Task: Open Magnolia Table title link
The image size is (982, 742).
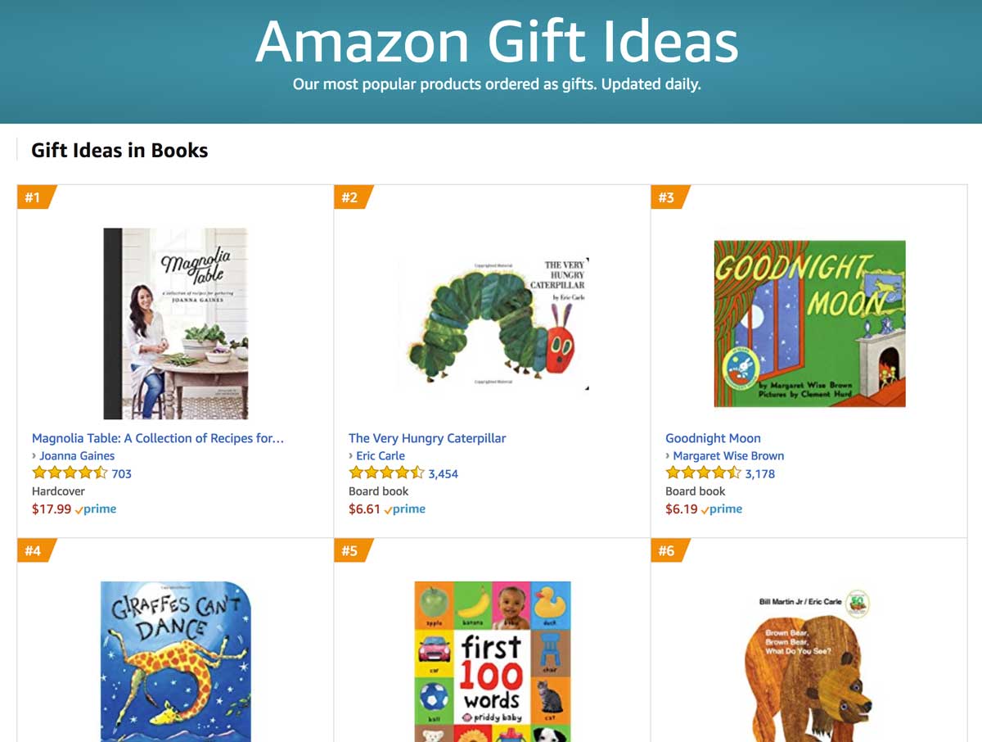Action: (158, 438)
